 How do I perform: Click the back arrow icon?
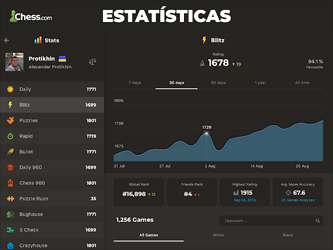tap(7, 40)
